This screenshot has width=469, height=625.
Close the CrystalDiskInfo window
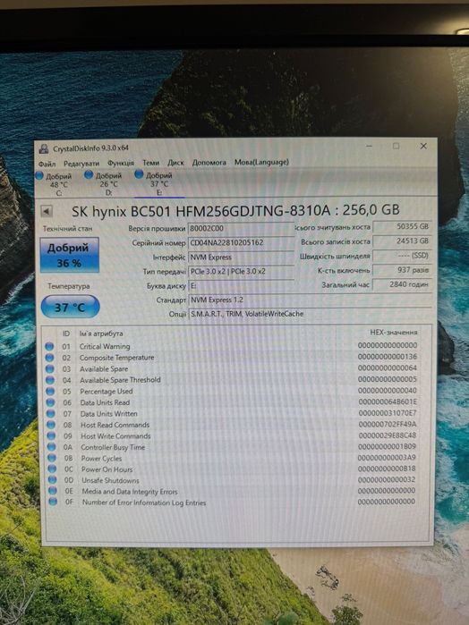423,147
